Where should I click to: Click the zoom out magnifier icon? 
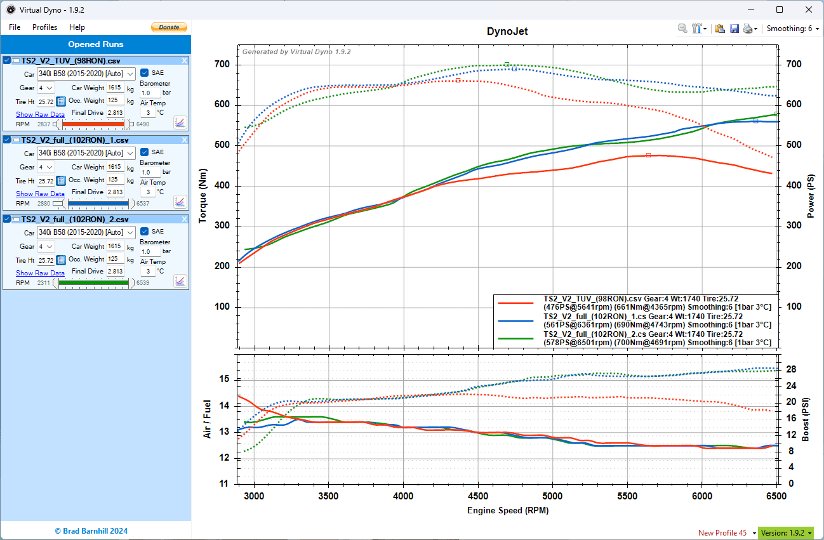coord(682,29)
